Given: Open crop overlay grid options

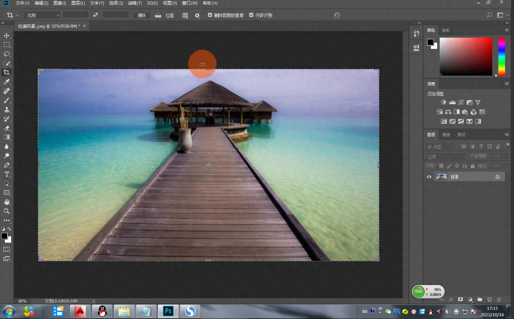Looking at the screenshot, I should pos(185,15).
